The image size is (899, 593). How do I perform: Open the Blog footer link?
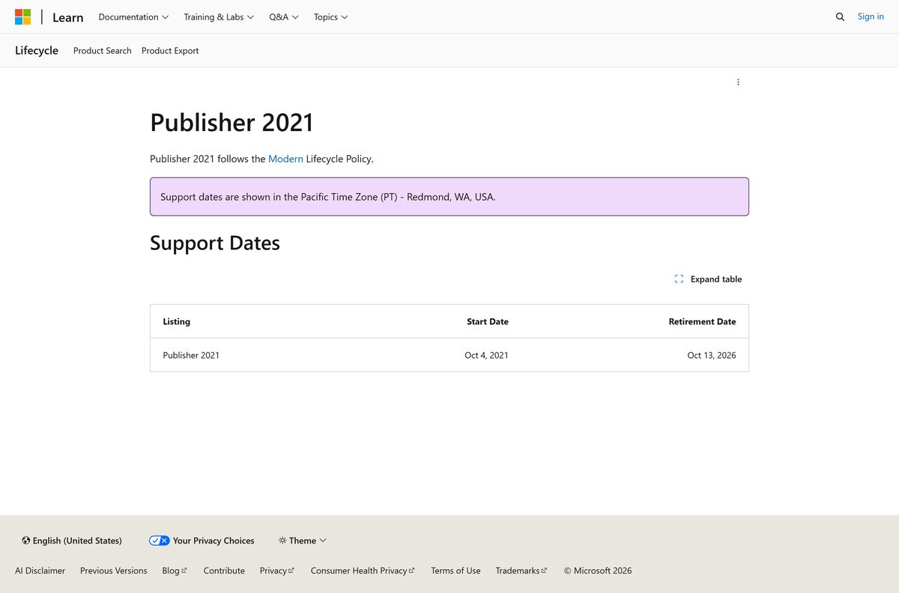coord(175,571)
